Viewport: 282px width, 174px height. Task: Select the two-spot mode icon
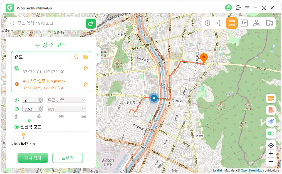[x=232, y=23]
